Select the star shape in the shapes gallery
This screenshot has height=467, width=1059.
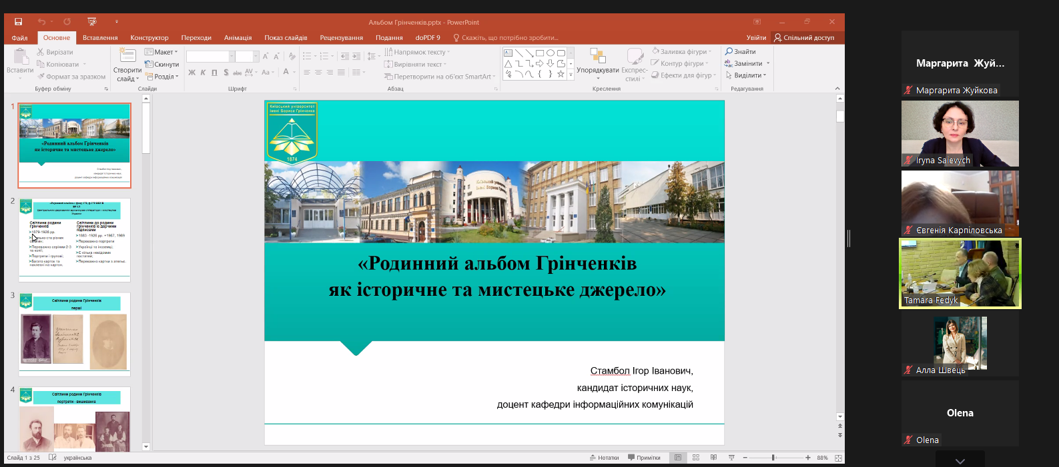561,74
